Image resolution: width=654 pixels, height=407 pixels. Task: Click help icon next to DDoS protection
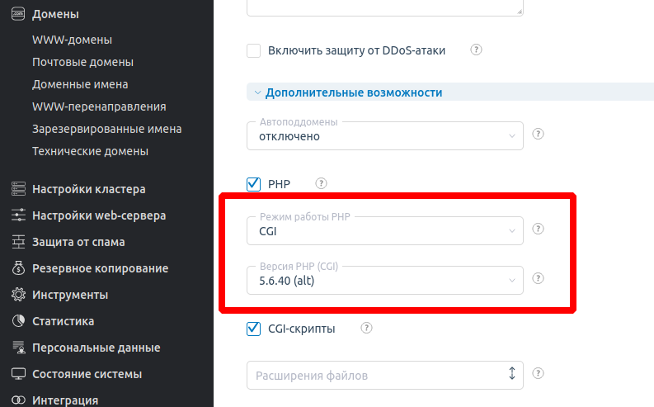click(476, 50)
